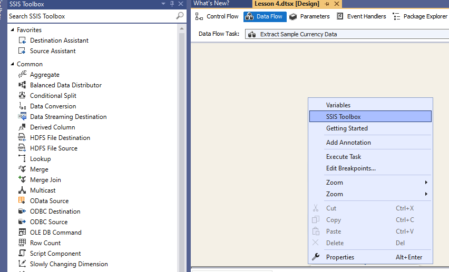Select the HDFS File Source icon
449x272 pixels.
click(22, 148)
